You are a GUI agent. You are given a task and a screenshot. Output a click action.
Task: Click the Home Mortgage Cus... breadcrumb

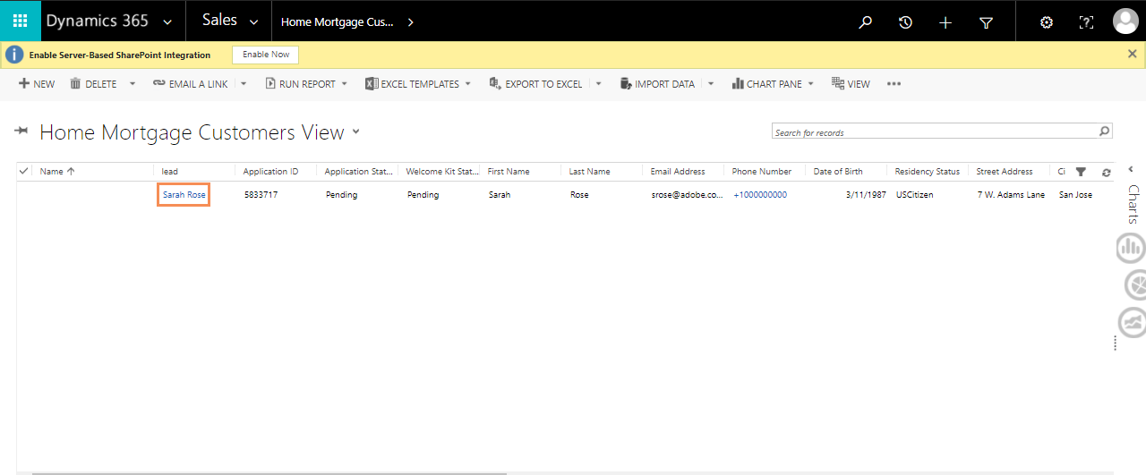pos(338,22)
